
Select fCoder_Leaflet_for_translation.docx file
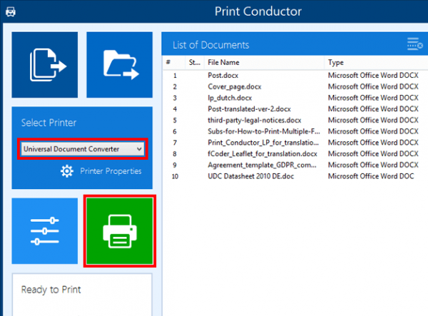tap(263, 154)
